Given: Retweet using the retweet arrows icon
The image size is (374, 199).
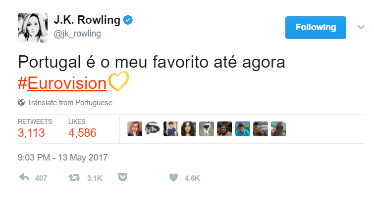Looking at the screenshot, I should tap(74, 178).
